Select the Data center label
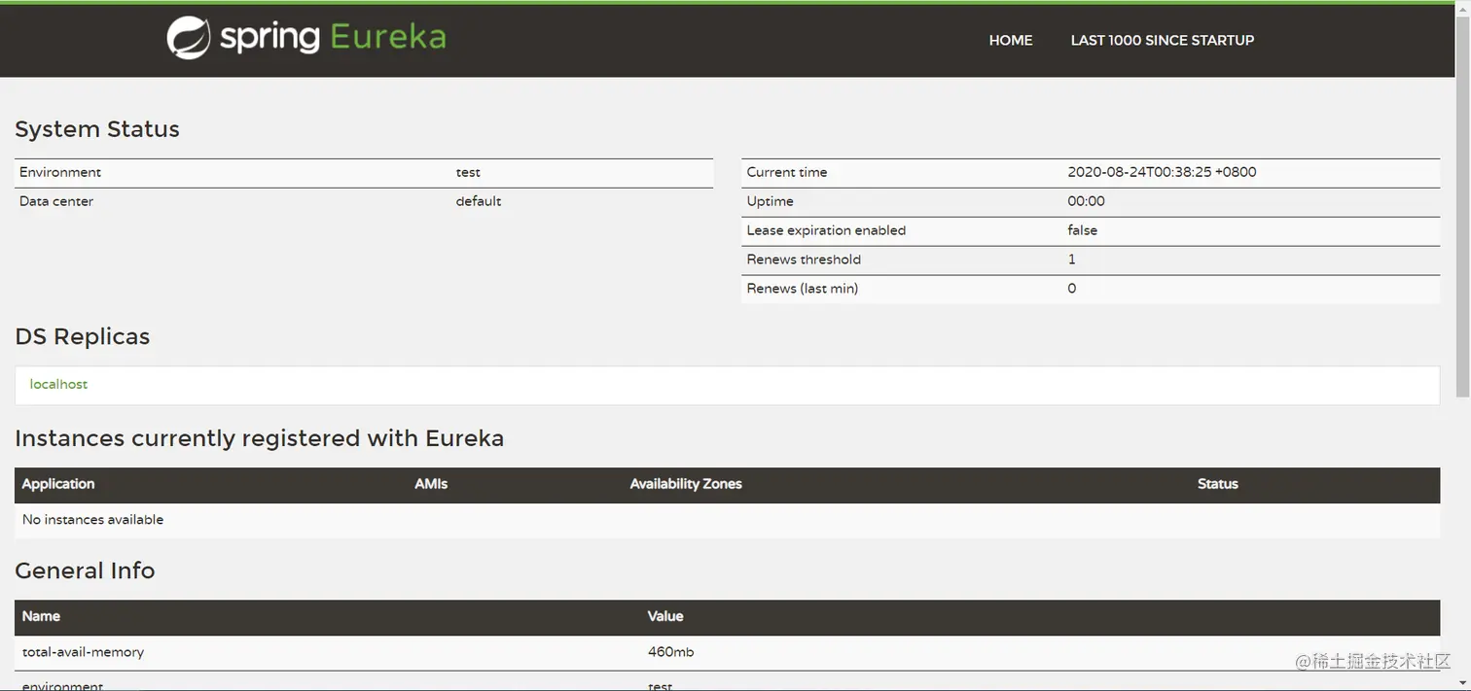The width and height of the screenshot is (1471, 691). click(x=56, y=201)
